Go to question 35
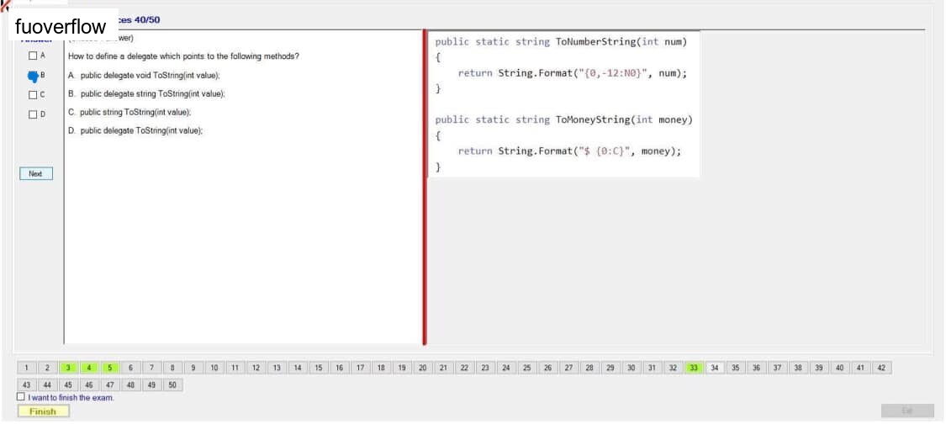The width and height of the screenshot is (946, 424). pos(736,368)
